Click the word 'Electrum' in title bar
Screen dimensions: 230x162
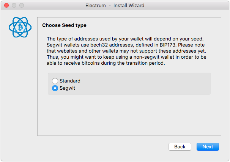pos(96,6)
